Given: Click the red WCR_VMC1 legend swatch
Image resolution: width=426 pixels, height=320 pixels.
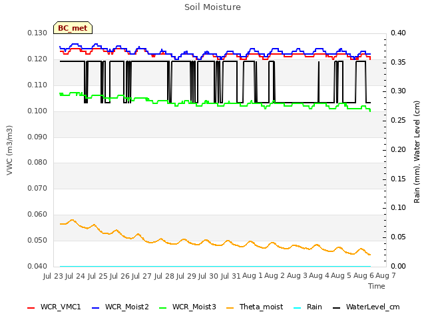Looking at the screenshot, I should point(31,308).
